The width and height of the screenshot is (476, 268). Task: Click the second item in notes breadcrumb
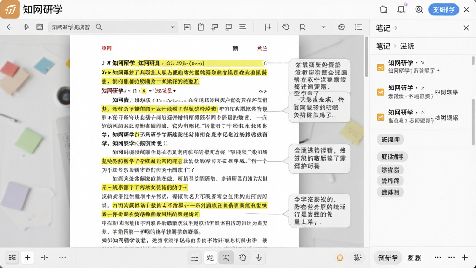tap(407, 46)
